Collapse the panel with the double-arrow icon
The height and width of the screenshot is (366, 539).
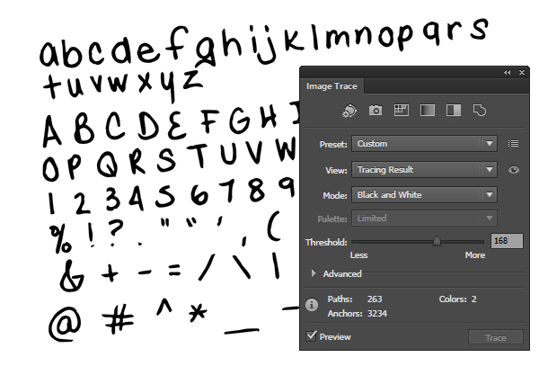[x=507, y=72]
